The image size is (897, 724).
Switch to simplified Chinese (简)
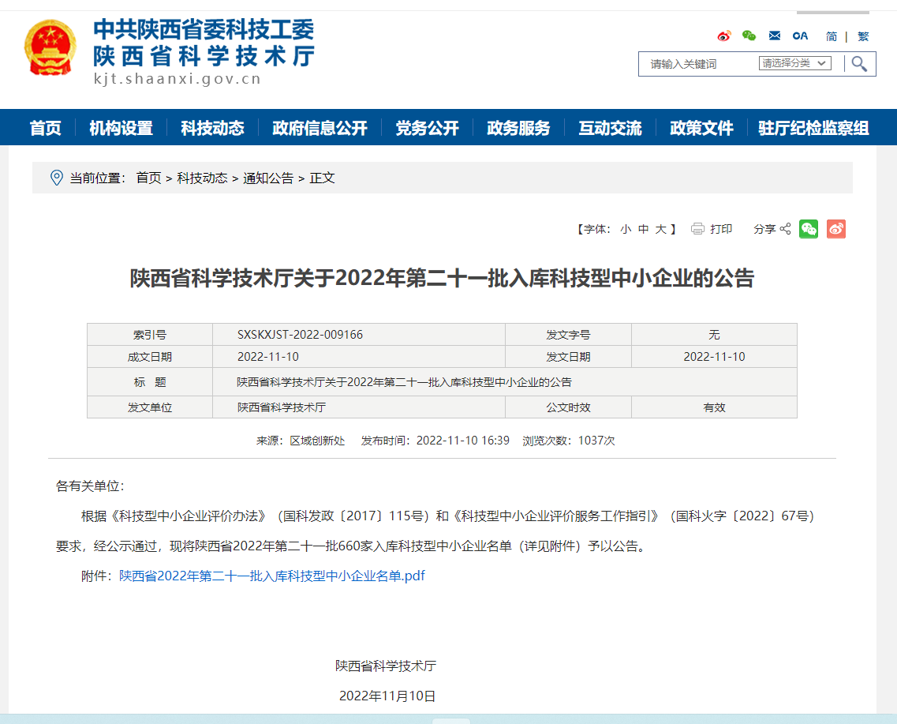(x=832, y=36)
